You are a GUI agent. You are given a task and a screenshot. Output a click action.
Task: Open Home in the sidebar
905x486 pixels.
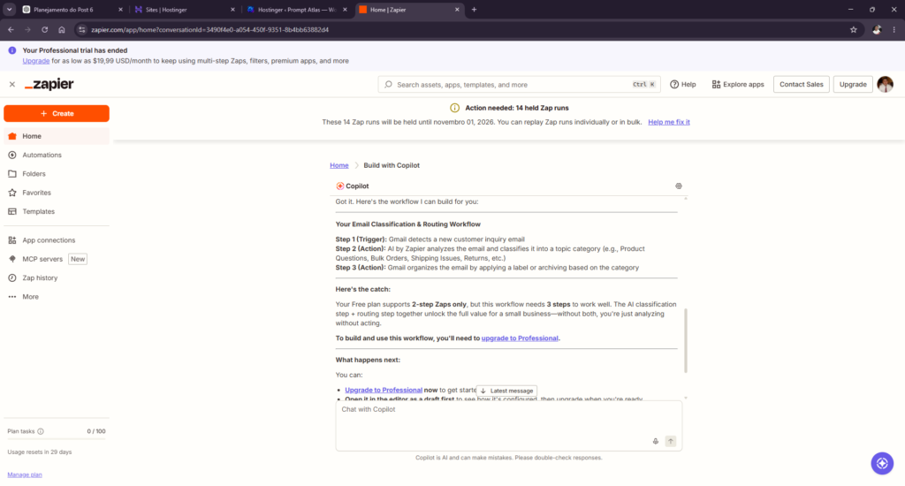(x=57, y=136)
